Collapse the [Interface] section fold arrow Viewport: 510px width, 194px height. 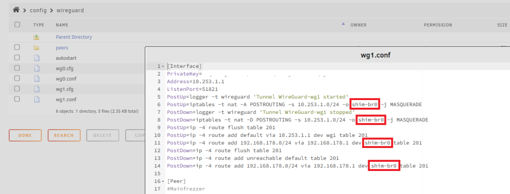[163, 66]
